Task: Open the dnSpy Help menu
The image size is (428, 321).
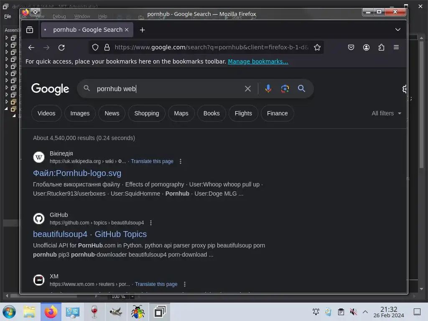Action: [x=103, y=16]
